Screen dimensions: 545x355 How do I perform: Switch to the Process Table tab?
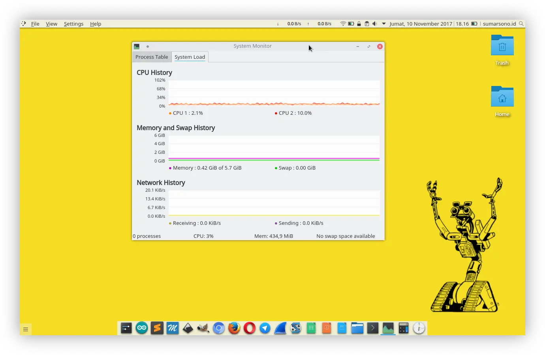click(x=152, y=57)
